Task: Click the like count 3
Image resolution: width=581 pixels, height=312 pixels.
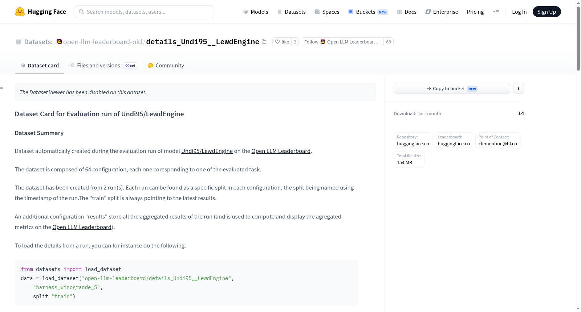Action: [295, 42]
